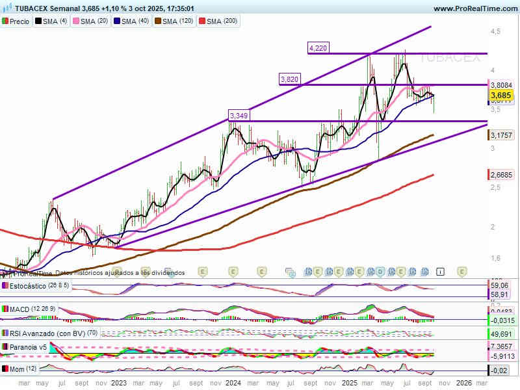520x390 pixels.
Task: Click the info icon on the event timeline
Action: click(x=440, y=271)
